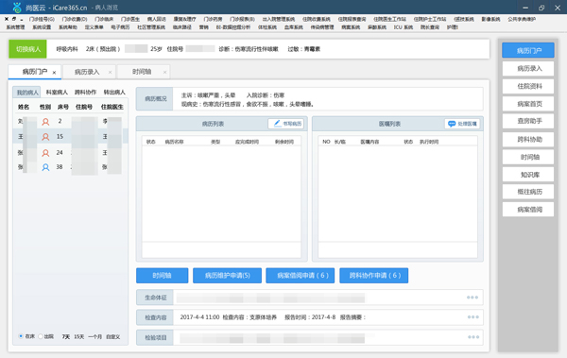Viewport: 567px width, 358px height.
Task: Click the iCare365 logo in title bar
Action: (x=17, y=8)
